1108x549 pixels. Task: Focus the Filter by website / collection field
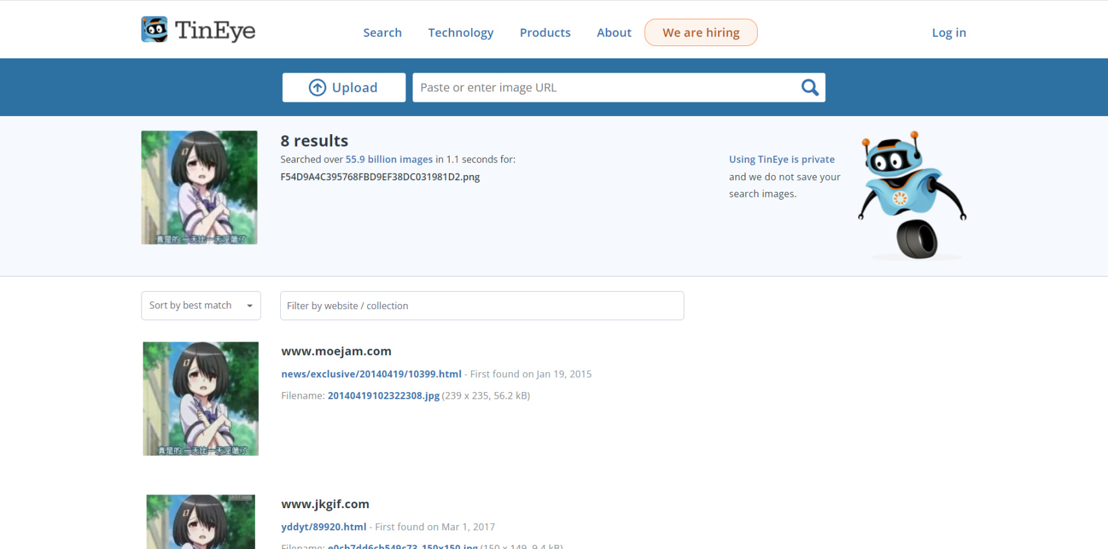point(482,305)
